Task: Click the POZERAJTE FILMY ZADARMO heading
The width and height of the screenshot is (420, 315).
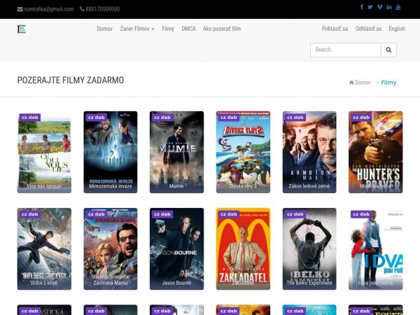Action: [71, 80]
